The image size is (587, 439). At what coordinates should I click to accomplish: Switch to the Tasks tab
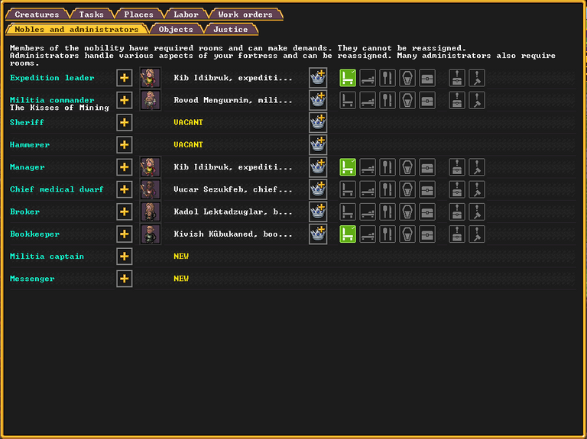pos(92,15)
